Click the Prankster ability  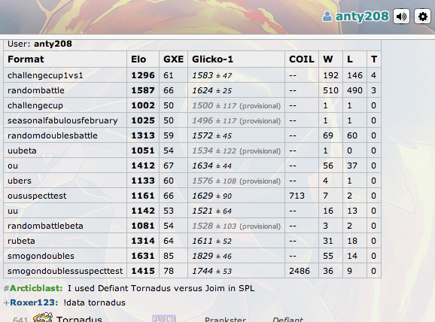(225, 319)
